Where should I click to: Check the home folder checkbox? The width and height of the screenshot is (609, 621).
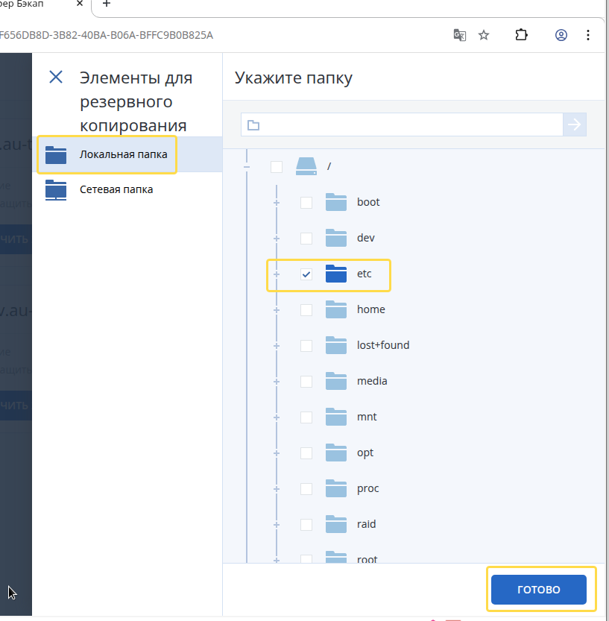(x=306, y=309)
